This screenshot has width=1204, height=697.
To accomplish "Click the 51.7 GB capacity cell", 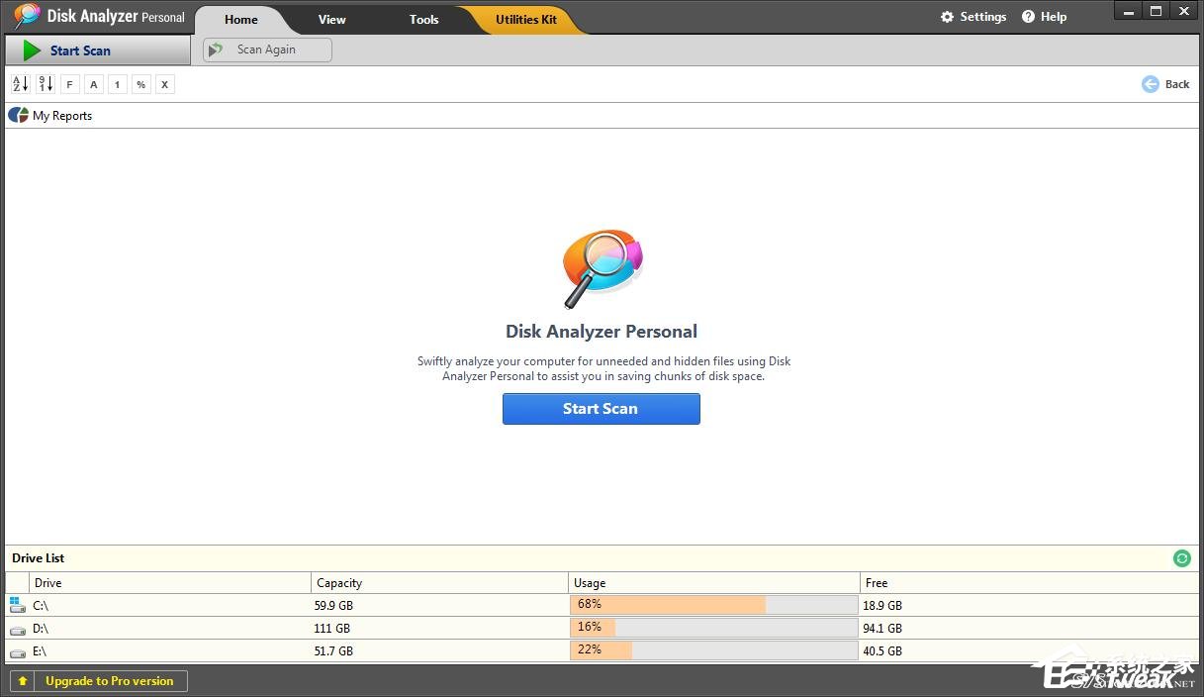I will point(333,651).
